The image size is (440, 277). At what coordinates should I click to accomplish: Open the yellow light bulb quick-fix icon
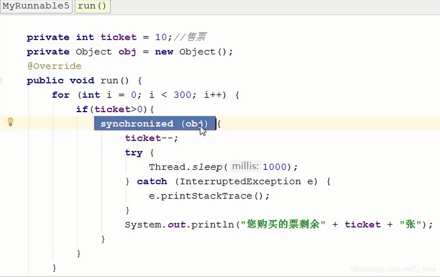coord(11,122)
